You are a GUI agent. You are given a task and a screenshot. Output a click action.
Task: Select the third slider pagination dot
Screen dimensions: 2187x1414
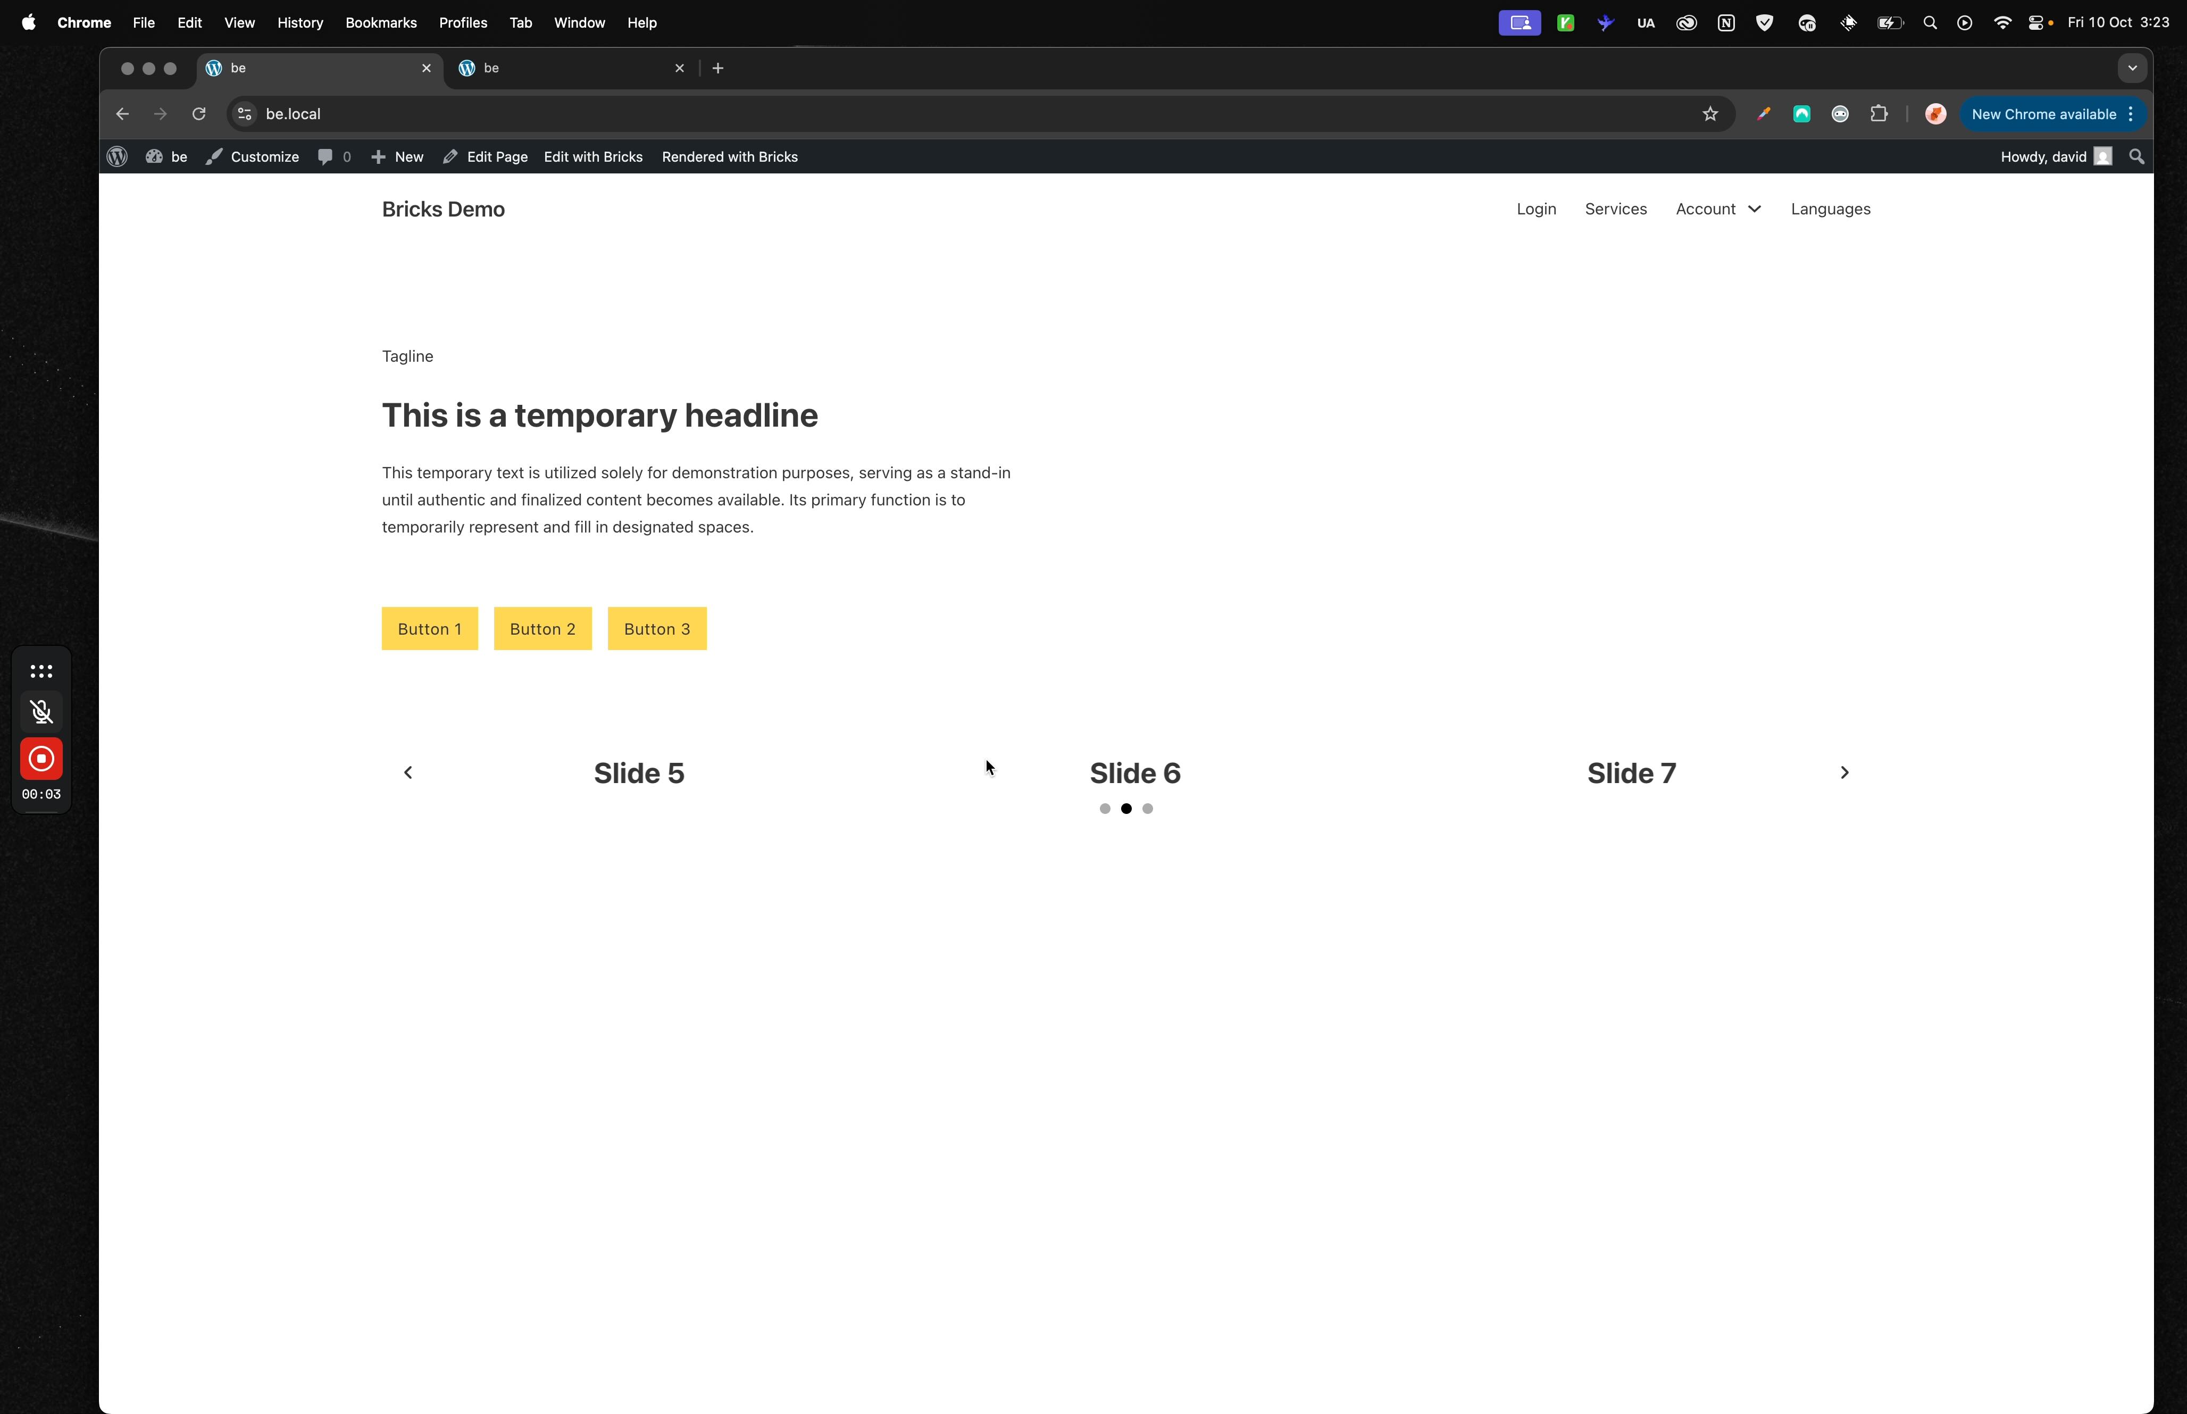tap(1147, 809)
